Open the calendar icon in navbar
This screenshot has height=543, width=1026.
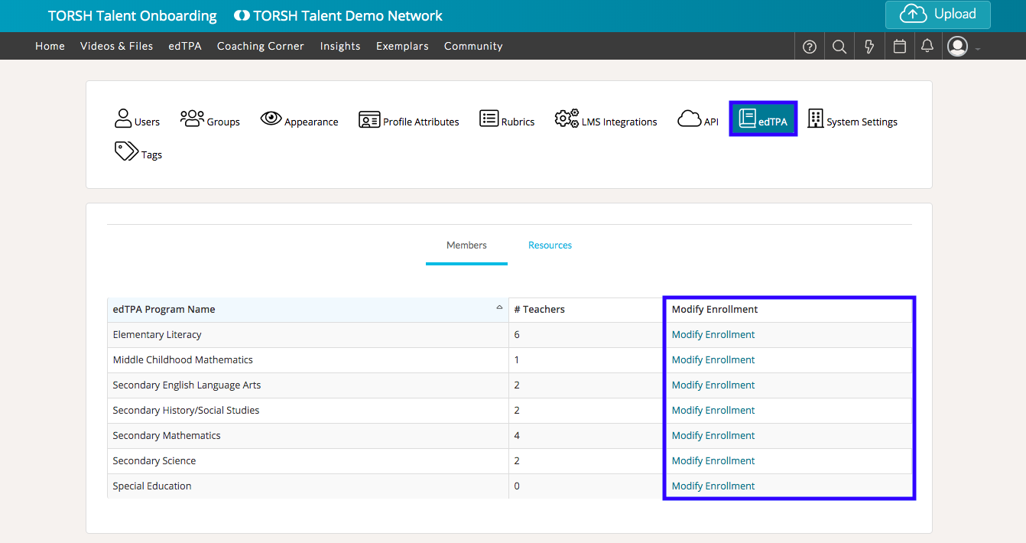coord(900,47)
